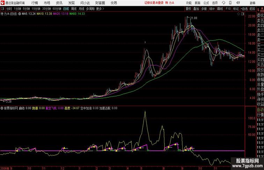Click the 复权 adjustment button
Image resolution: width=264 pixels, height=170 pixels.
[189, 9]
